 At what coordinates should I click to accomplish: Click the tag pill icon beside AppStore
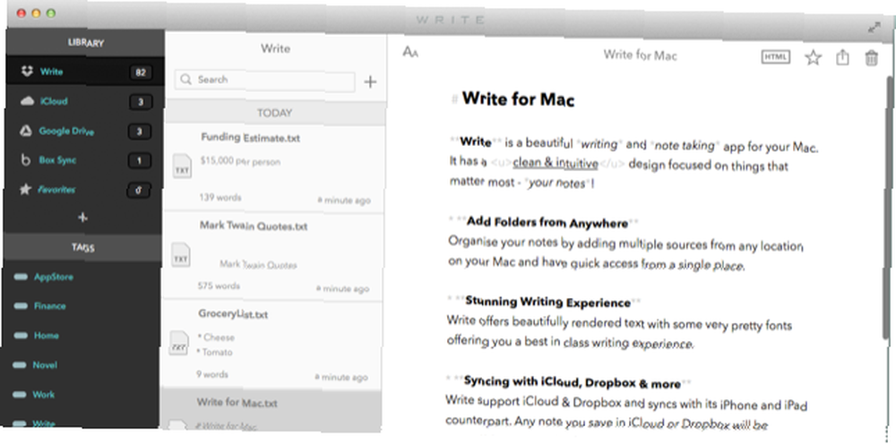pyautogui.click(x=21, y=277)
